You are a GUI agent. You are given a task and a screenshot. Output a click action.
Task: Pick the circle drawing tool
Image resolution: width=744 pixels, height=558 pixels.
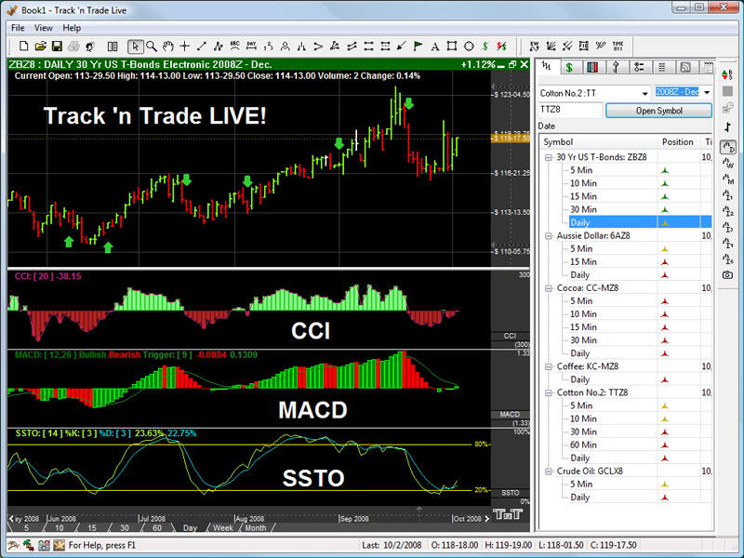click(469, 46)
